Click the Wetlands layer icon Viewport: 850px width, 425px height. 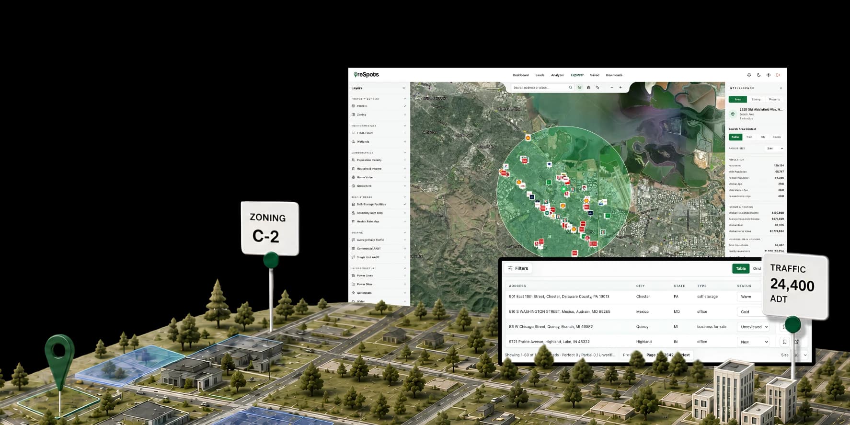354,142
